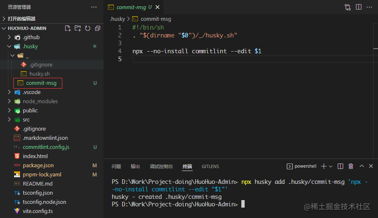The width and height of the screenshot is (378, 218).
Task: Click the terminal prompt input line
Action: click(178, 204)
